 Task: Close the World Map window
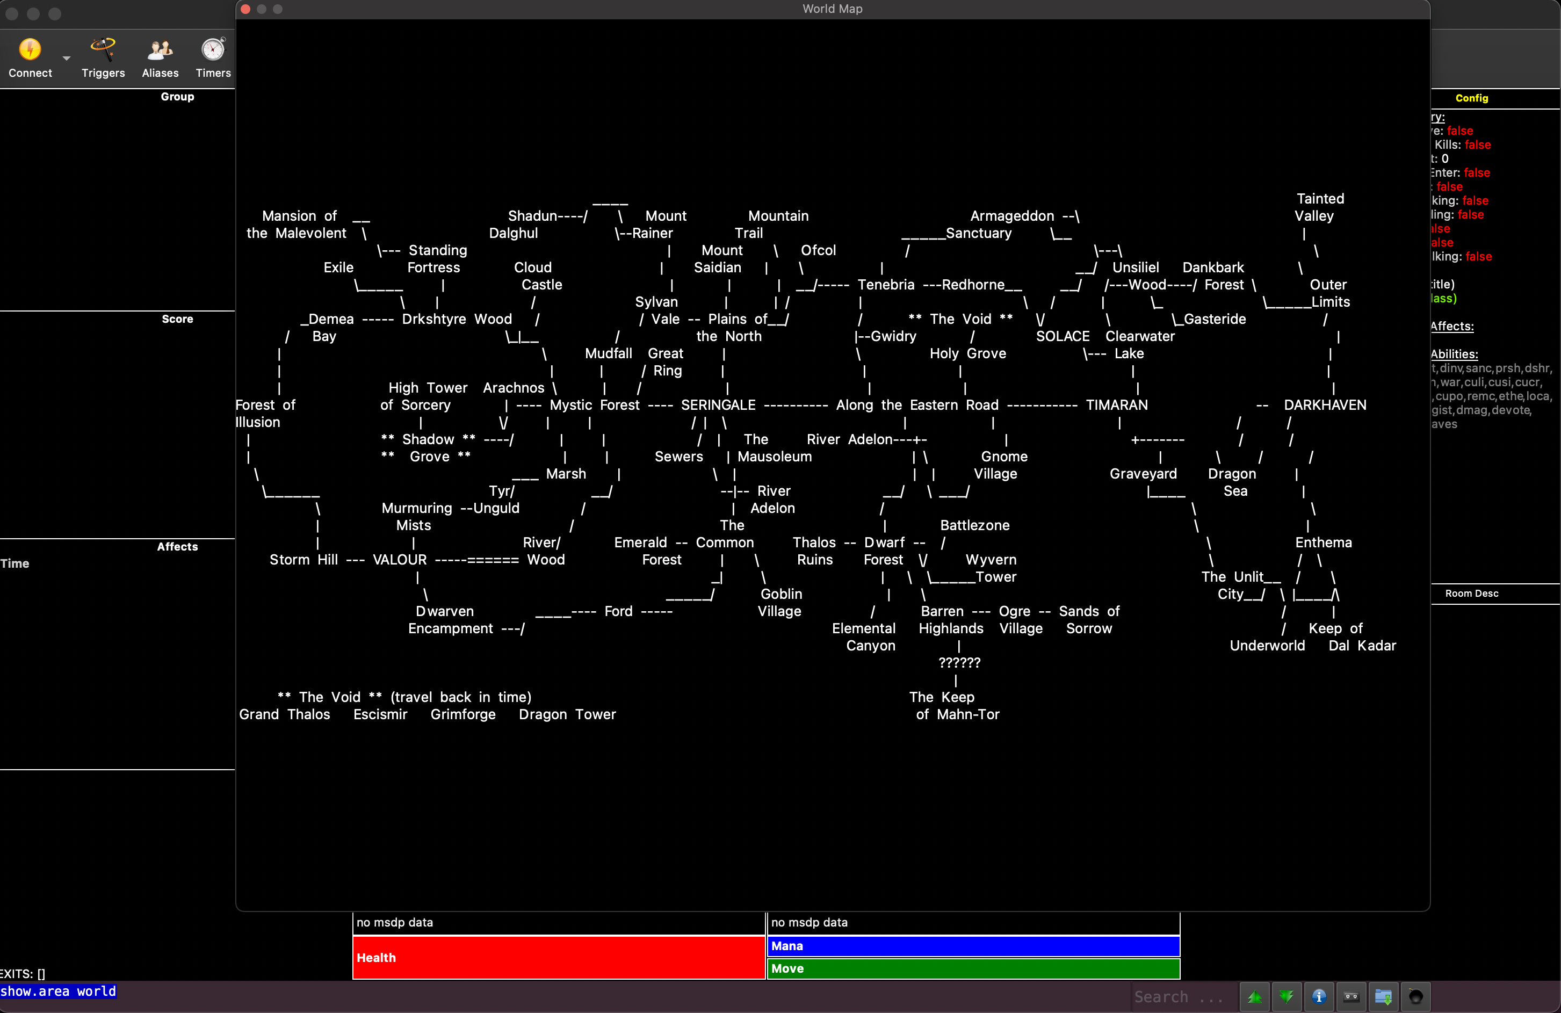point(245,9)
